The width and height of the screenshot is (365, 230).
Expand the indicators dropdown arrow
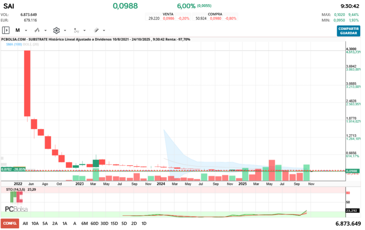pyautogui.click(x=84, y=31)
